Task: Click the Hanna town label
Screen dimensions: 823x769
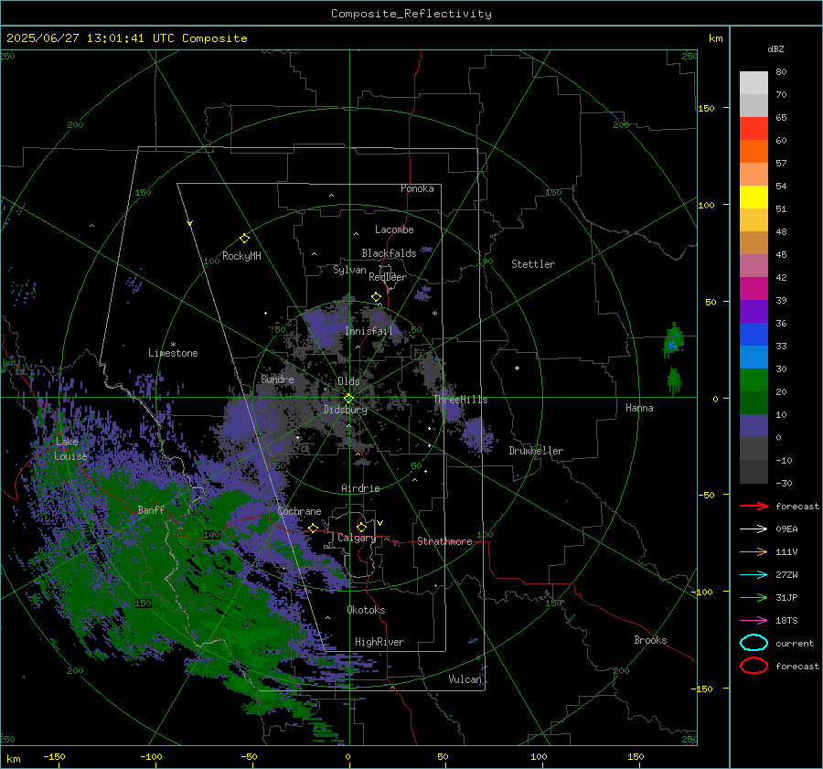Action: (639, 408)
